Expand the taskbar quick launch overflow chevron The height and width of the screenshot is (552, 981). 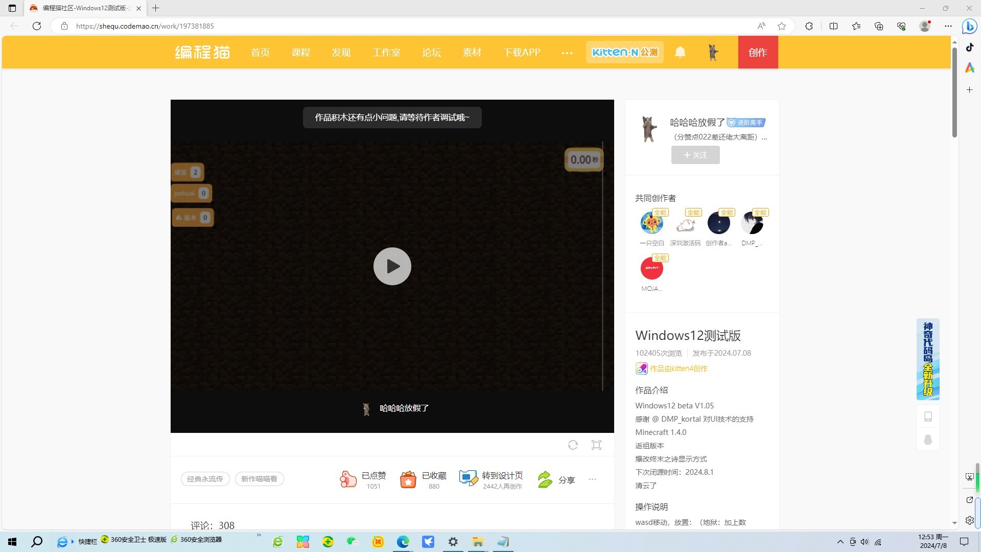pyautogui.click(x=259, y=535)
